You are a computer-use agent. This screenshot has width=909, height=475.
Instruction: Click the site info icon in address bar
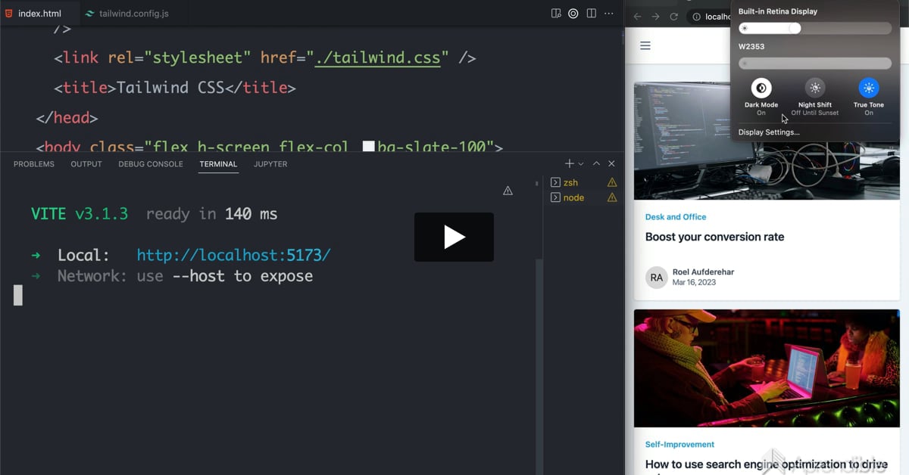pyautogui.click(x=696, y=17)
